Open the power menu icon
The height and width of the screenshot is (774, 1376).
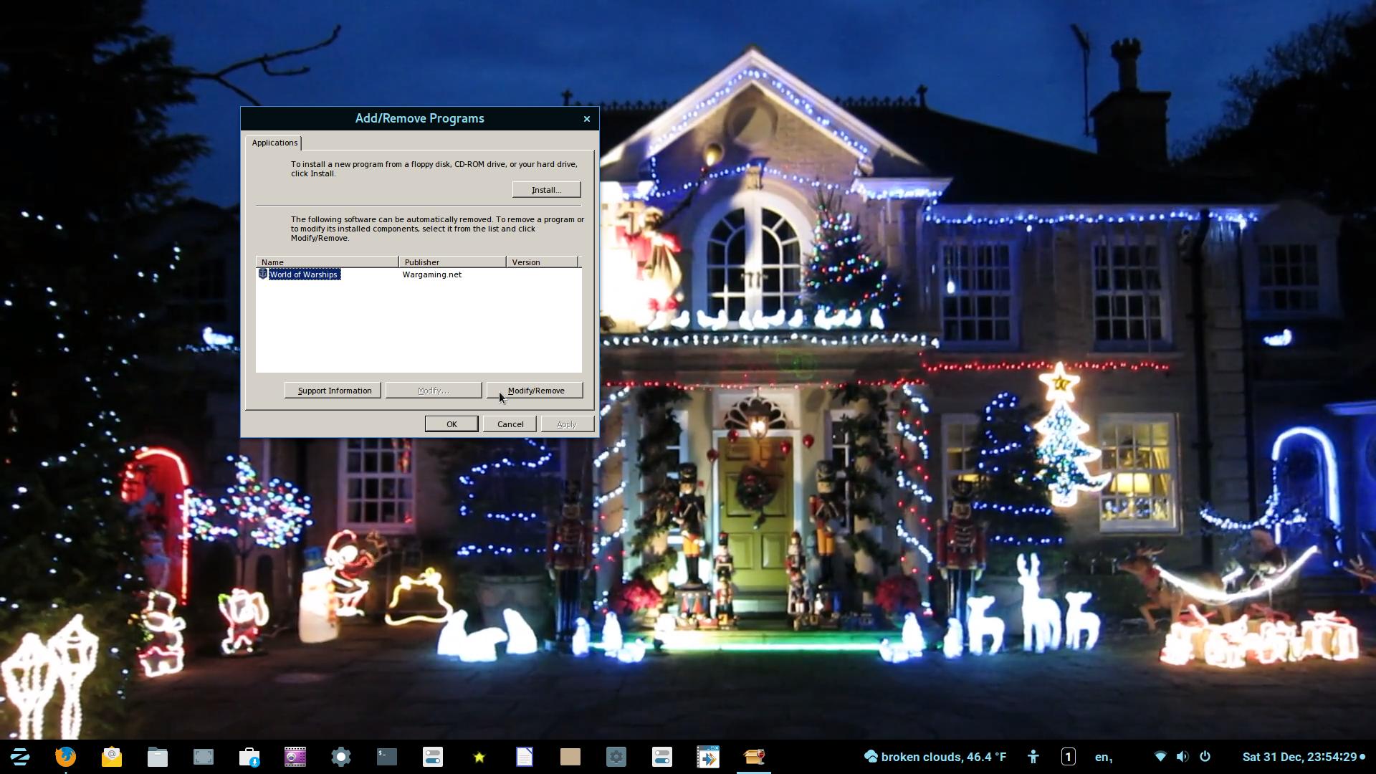pyautogui.click(x=1205, y=757)
